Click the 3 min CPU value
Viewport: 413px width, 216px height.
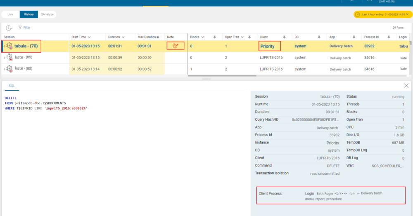pos(399,127)
